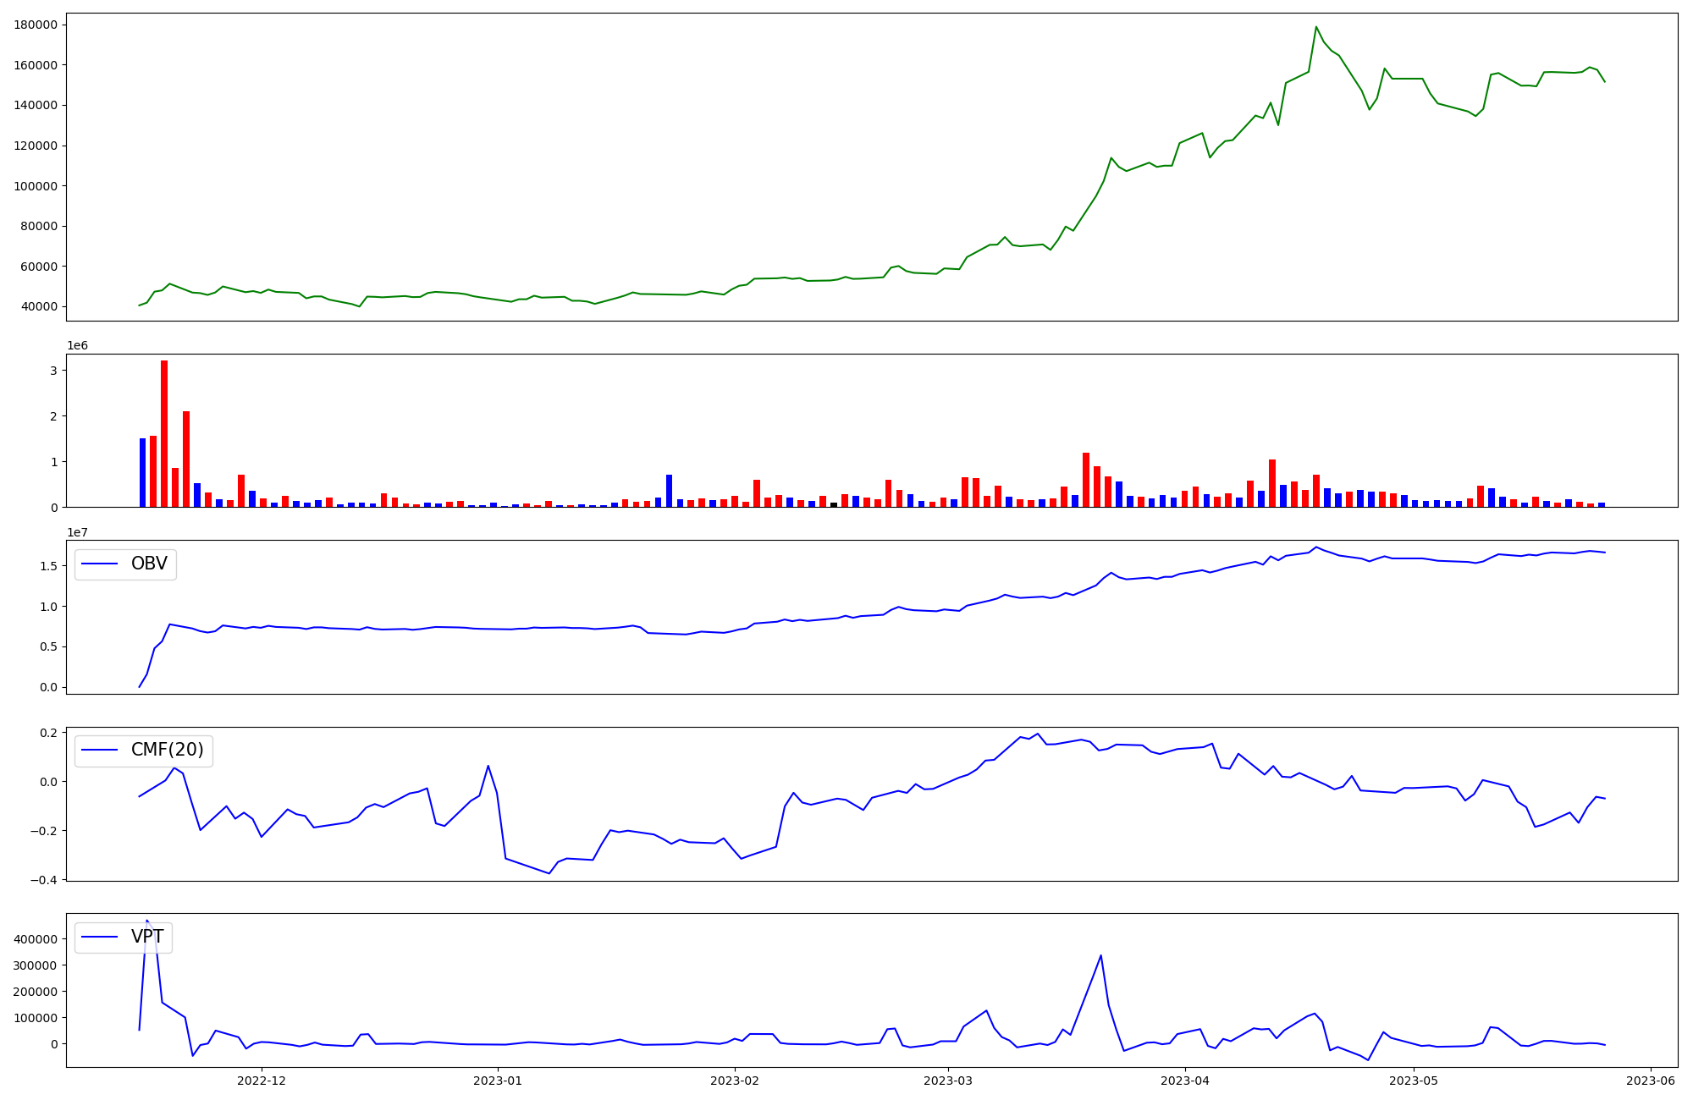This screenshot has height=1100, width=1693.
Task: Click the 2022-12 x-axis tick label
Action: [262, 1081]
